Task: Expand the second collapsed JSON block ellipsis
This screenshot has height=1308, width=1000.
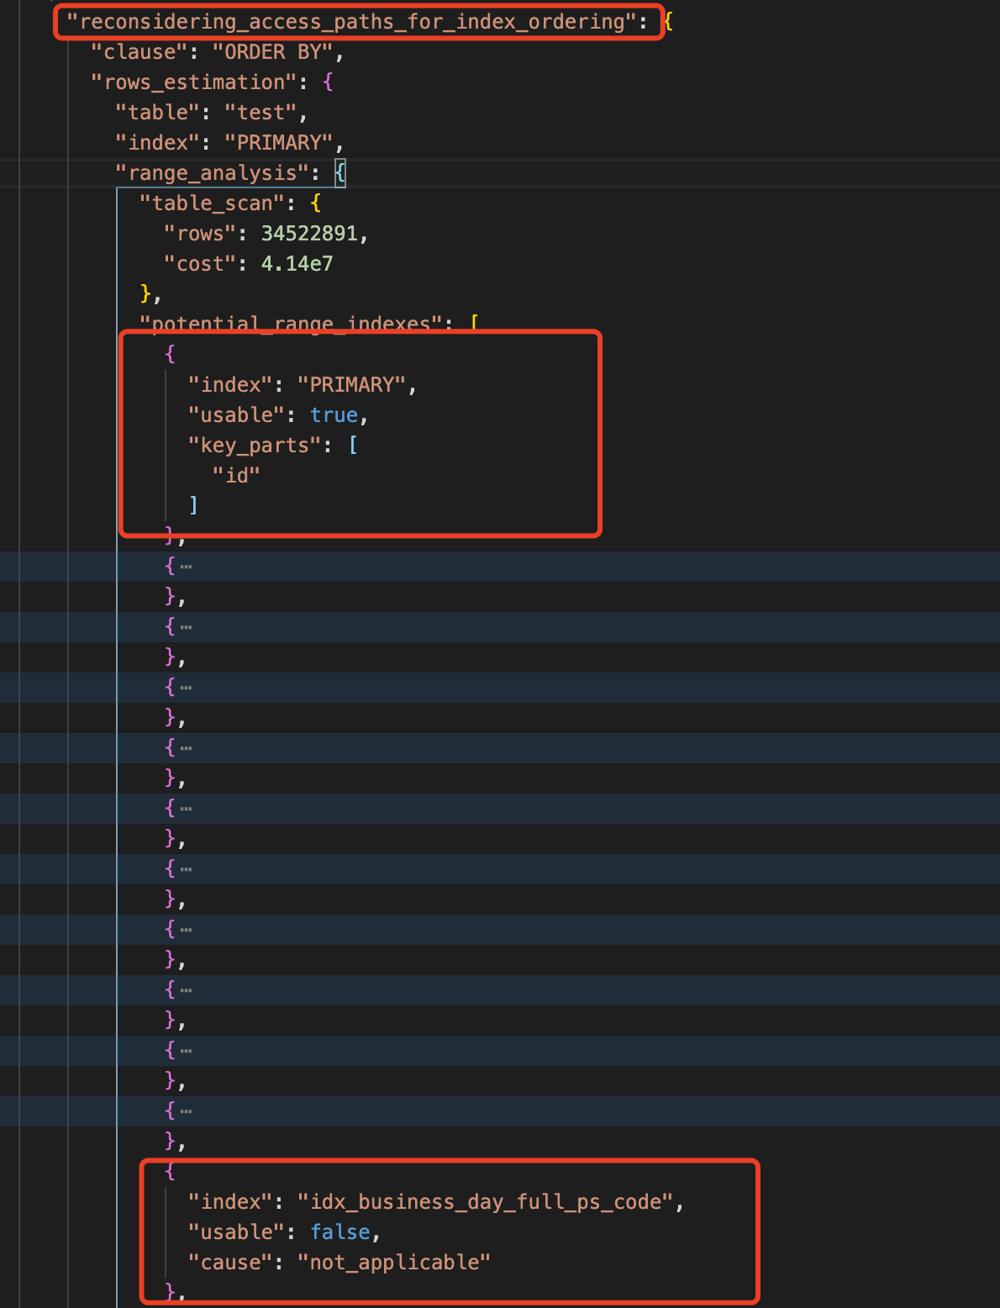Action: pyautogui.click(x=186, y=627)
